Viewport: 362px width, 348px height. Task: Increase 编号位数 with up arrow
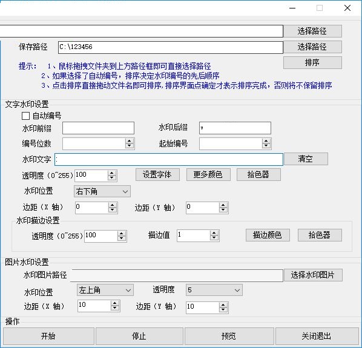(130, 141)
